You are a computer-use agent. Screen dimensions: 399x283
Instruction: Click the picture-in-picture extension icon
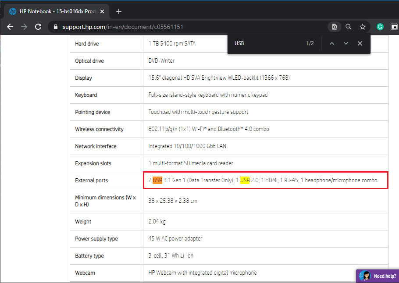click(394, 27)
